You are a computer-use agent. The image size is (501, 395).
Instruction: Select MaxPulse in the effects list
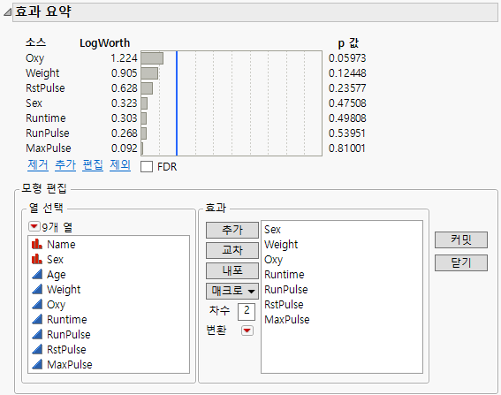[287, 320]
